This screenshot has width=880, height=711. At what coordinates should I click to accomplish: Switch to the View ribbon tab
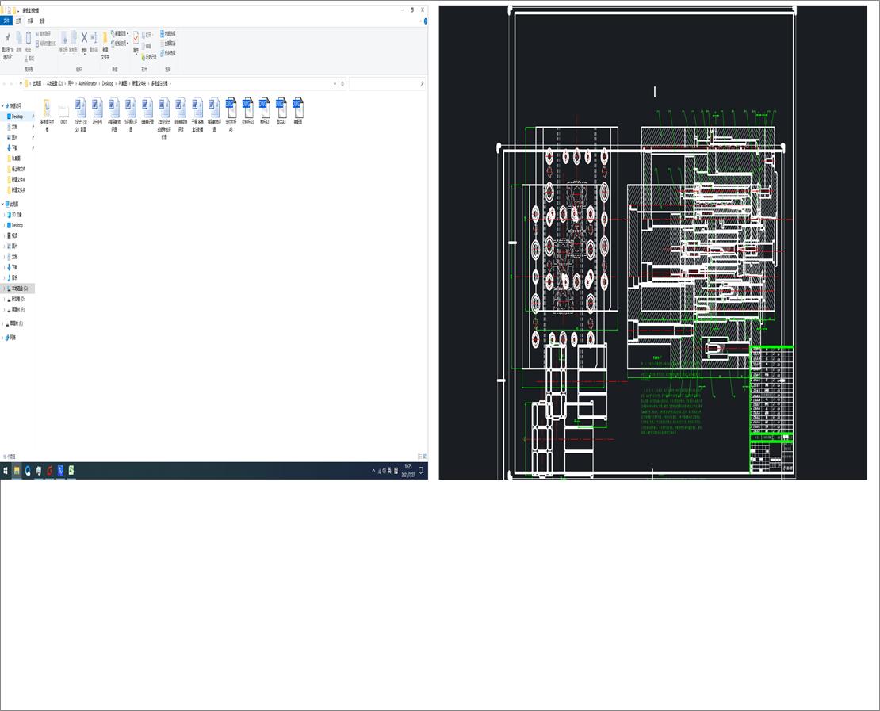(x=42, y=21)
